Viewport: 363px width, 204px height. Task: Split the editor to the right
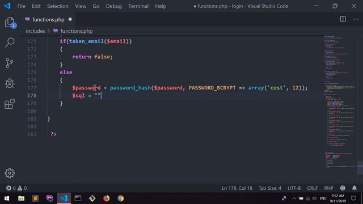pos(343,19)
